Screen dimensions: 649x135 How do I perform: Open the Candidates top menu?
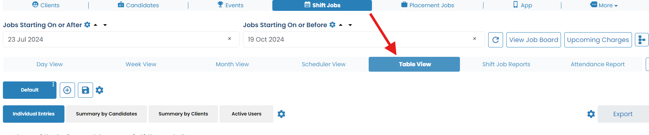pos(138,5)
